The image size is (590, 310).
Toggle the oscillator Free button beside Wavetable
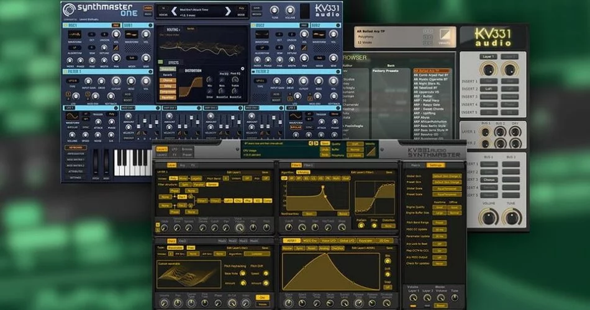191,248
